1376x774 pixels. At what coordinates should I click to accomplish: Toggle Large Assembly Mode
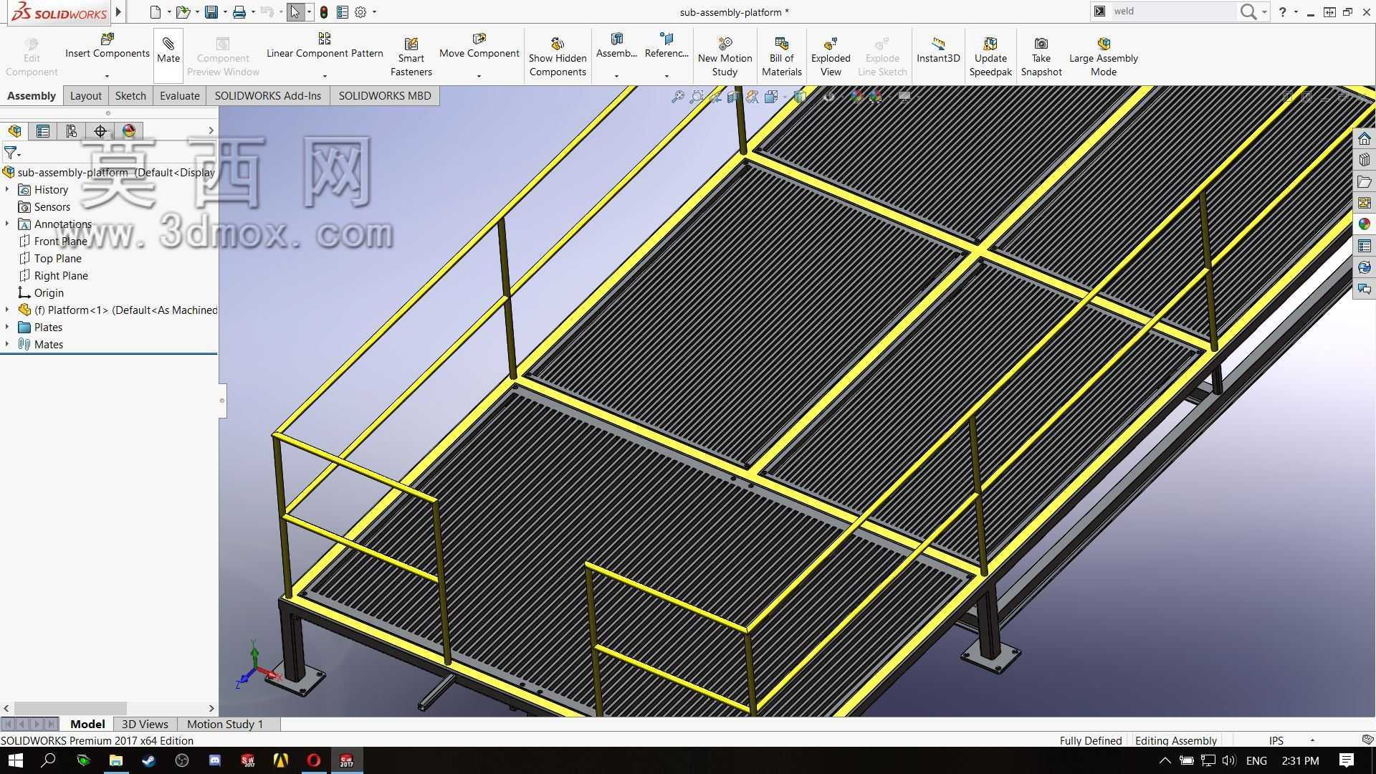(1104, 57)
